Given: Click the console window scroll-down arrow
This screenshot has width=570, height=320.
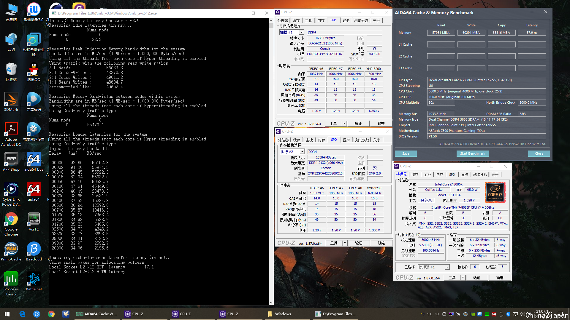Looking at the screenshot, I should click(271, 303).
